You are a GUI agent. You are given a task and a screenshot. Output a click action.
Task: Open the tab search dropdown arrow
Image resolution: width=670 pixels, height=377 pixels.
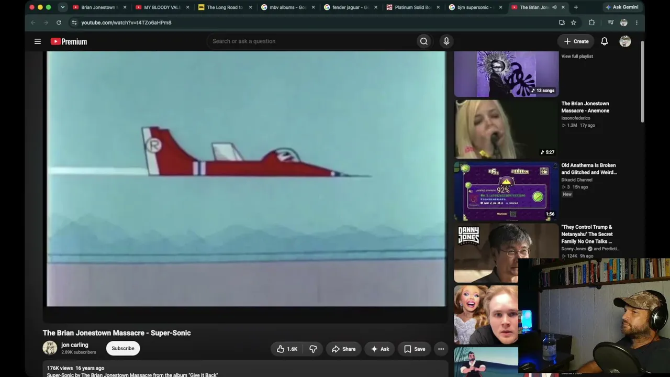click(x=62, y=7)
